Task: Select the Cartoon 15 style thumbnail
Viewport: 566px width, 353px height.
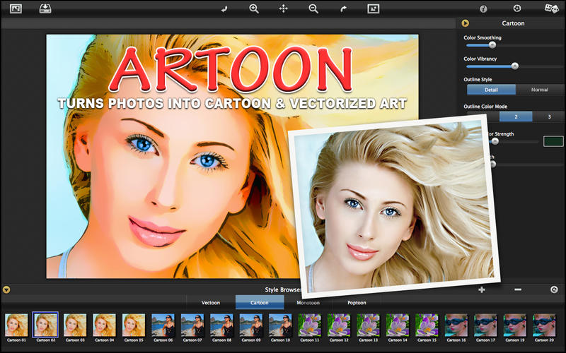Action: click(x=427, y=325)
